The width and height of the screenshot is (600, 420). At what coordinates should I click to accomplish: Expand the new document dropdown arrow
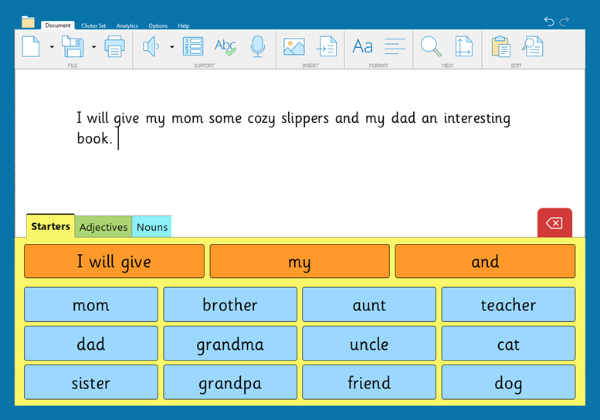(x=52, y=47)
